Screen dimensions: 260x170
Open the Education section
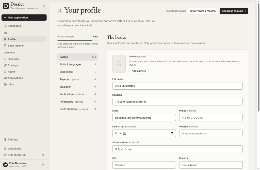click(x=78, y=87)
